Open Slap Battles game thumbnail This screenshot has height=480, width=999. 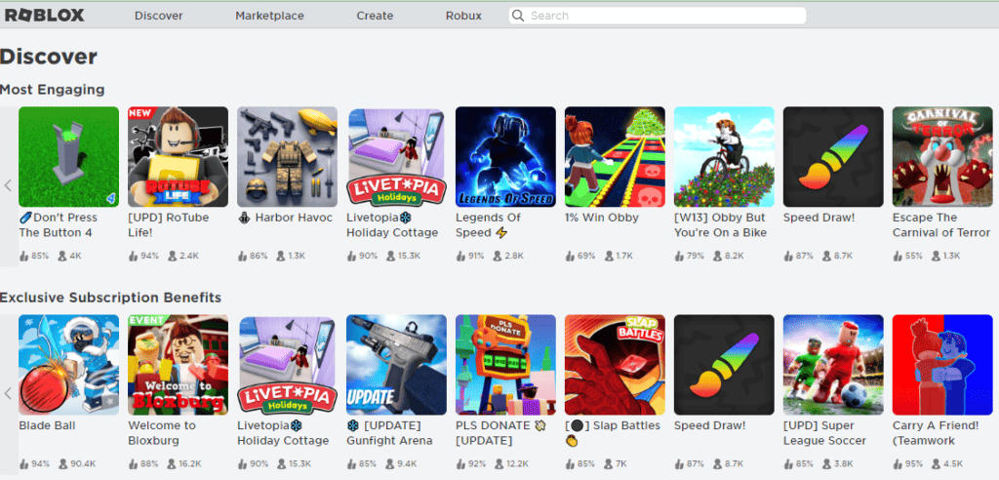click(615, 365)
